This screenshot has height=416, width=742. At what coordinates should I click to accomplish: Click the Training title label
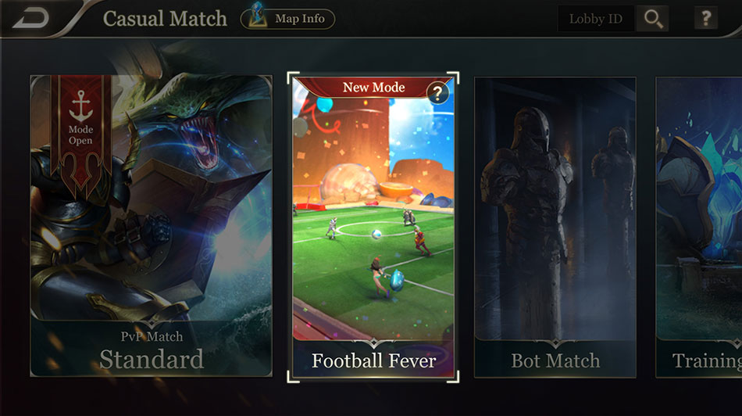coord(707,361)
